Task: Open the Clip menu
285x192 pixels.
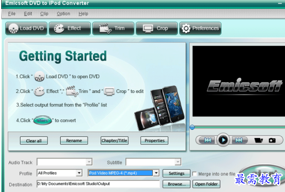Action: pyautogui.click(x=44, y=14)
